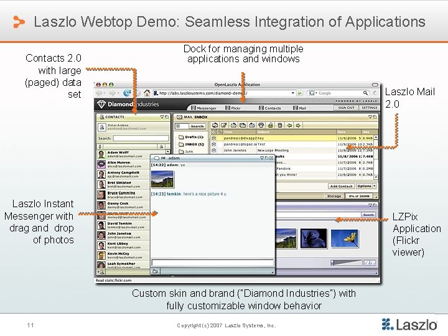
Task: Click the Drafts (1) folder
Action: 191,137
